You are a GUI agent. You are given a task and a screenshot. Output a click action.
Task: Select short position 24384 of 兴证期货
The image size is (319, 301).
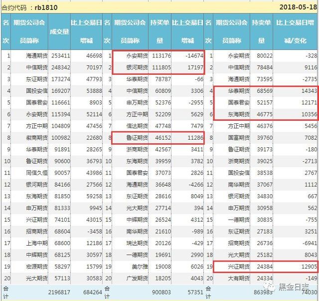click(x=265, y=267)
